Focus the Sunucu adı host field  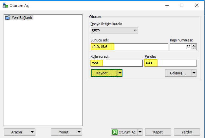[129, 47]
